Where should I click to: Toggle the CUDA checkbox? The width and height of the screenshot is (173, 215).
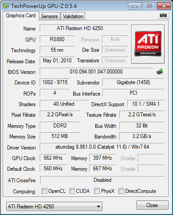pos(72,191)
